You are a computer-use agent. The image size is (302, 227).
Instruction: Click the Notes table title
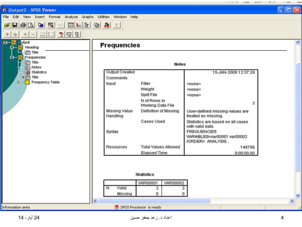pos(180,64)
